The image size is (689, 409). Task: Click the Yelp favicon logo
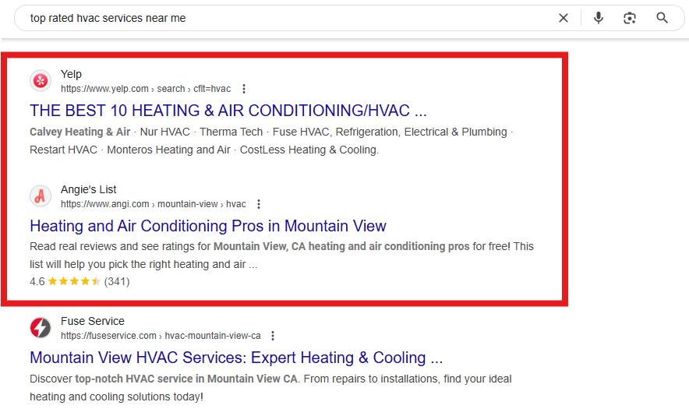41,81
